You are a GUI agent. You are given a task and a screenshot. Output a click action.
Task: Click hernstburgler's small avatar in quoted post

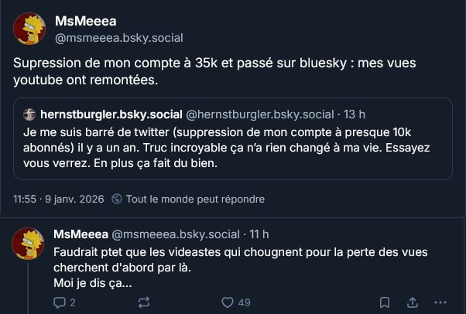point(29,114)
